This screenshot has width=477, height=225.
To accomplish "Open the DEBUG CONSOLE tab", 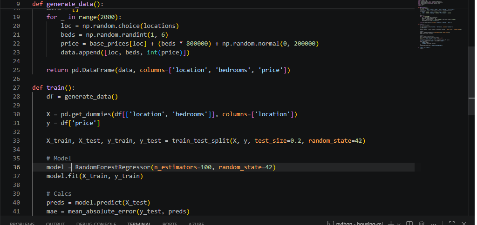I will point(96,224).
